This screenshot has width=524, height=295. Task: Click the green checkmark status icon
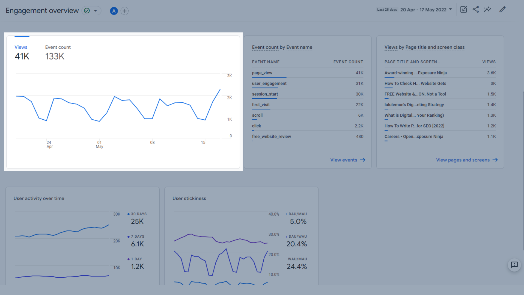[x=87, y=10]
